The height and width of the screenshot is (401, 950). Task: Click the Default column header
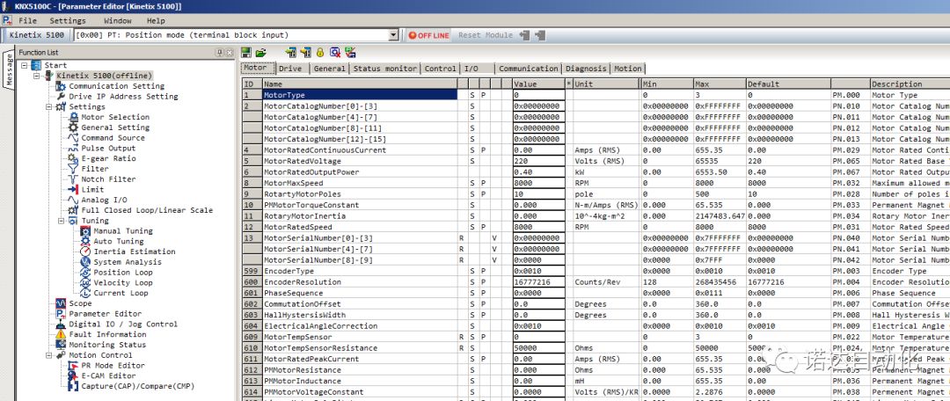pyautogui.click(x=787, y=84)
